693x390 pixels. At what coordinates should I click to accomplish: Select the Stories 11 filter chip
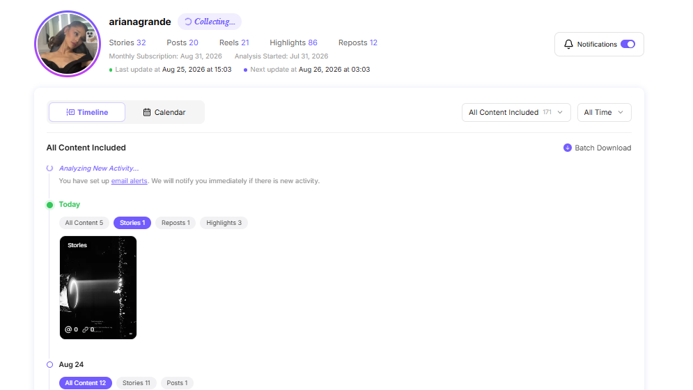pos(136,383)
